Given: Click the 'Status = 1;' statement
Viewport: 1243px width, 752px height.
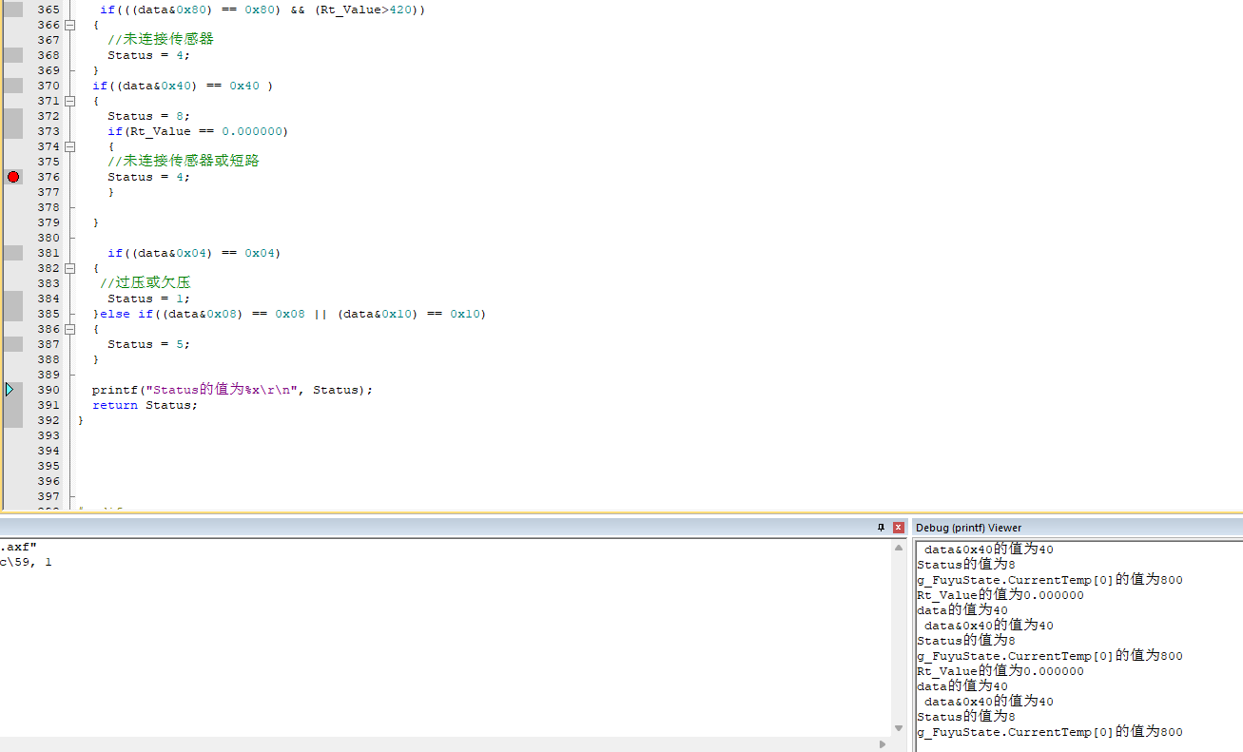Looking at the screenshot, I should click(148, 299).
